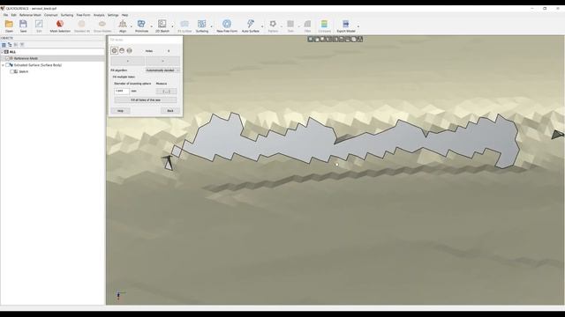Screen dimensions: 565x317
Task: Select the Sketch tree row
Action: pyautogui.click(x=53, y=71)
